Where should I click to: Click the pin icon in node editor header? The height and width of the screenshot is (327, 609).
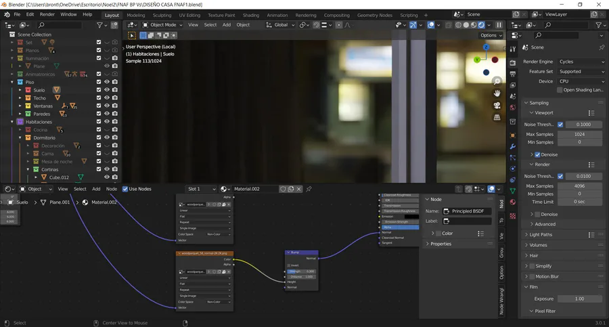[309, 189]
